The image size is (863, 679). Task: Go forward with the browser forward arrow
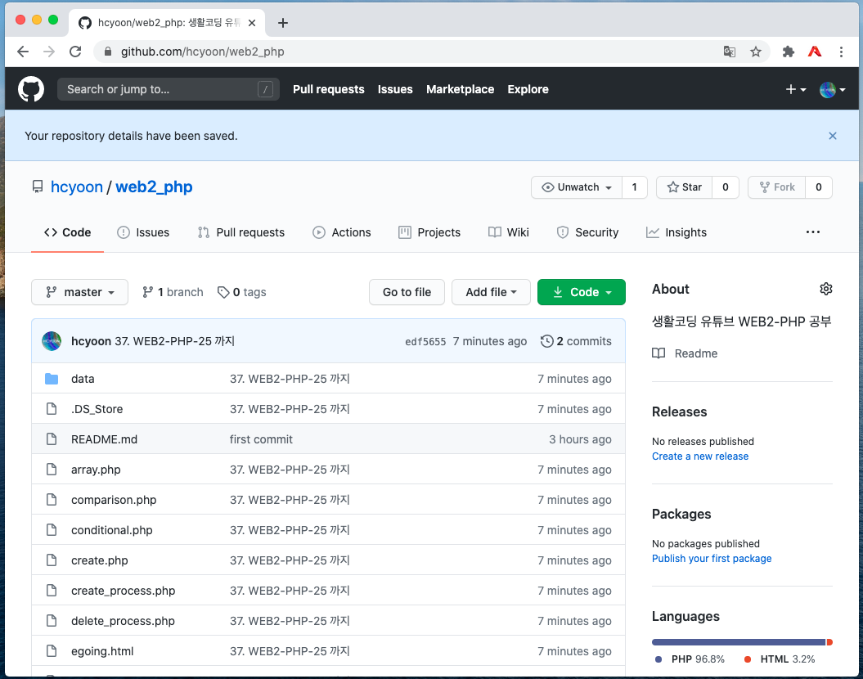(x=49, y=52)
